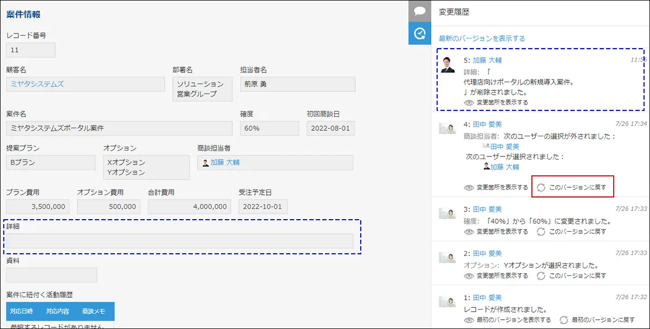Click revert icon beside version 2 entry
The image size is (650, 329).
[541, 276]
